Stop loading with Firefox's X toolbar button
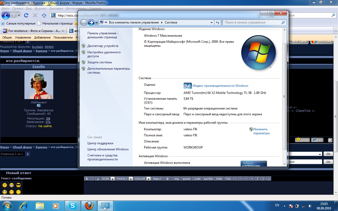The image size is (338, 211). pyautogui.click(x=35, y=15)
